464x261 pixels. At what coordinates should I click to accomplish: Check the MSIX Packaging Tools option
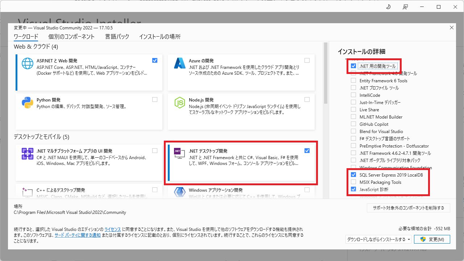[x=353, y=182]
